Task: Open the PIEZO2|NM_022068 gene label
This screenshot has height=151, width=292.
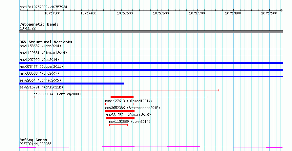Action: click(x=35, y=144)
